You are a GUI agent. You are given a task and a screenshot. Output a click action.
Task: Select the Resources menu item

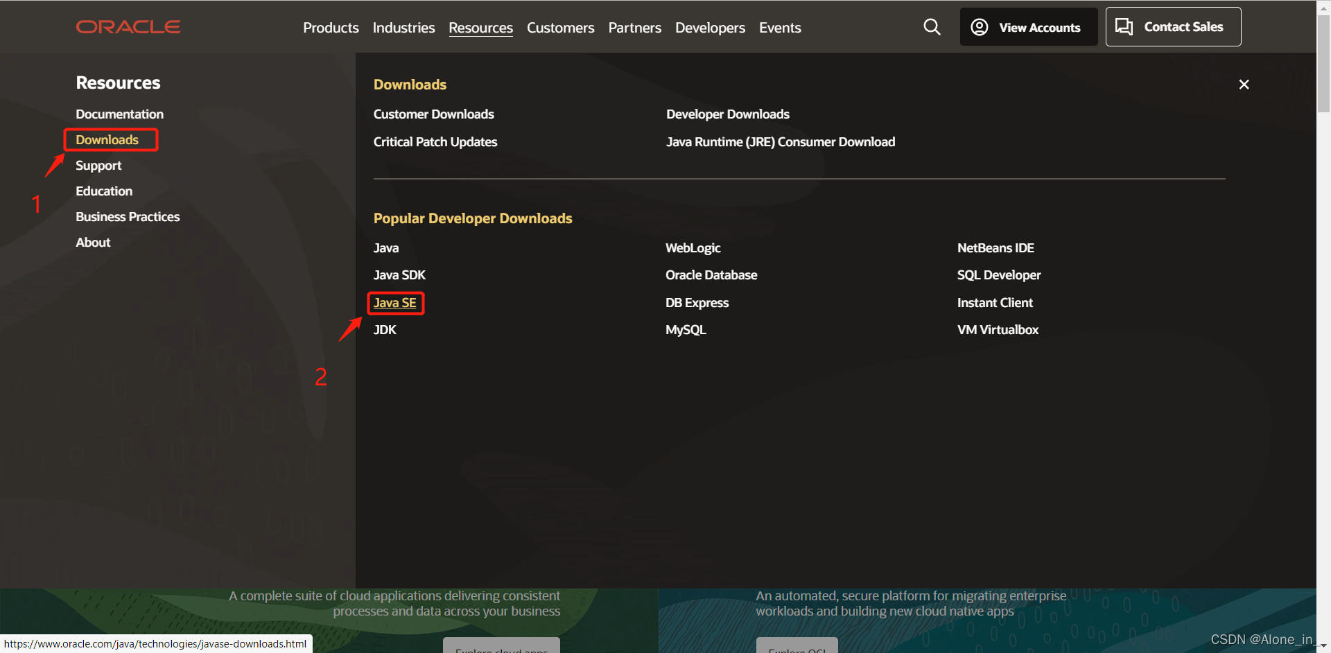[480, 28]
